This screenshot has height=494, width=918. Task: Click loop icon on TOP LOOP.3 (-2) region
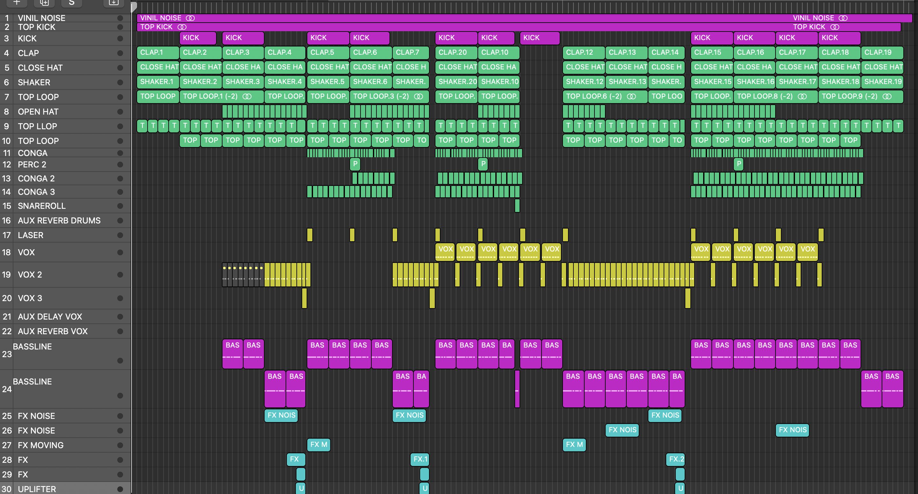[x=419, y=96]
